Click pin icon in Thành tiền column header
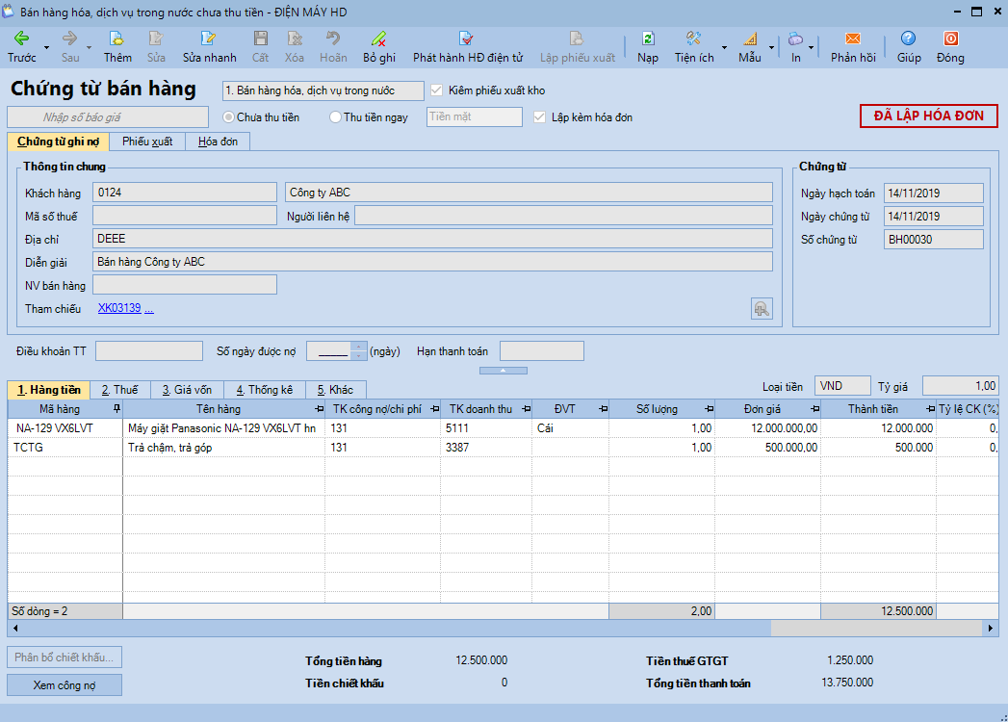Screen dimensions: 1008x722 click(x=930, y=409)
